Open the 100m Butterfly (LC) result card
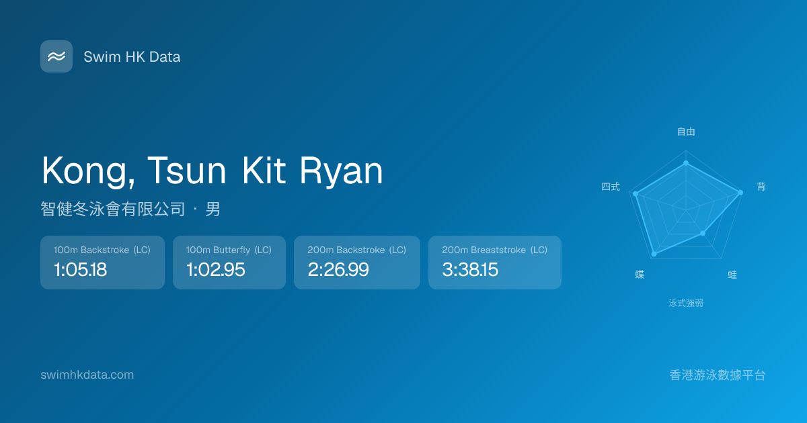Image resolution: width=807 pixels, height=423 pixels. pyautogui.click(x=229, y=263)
